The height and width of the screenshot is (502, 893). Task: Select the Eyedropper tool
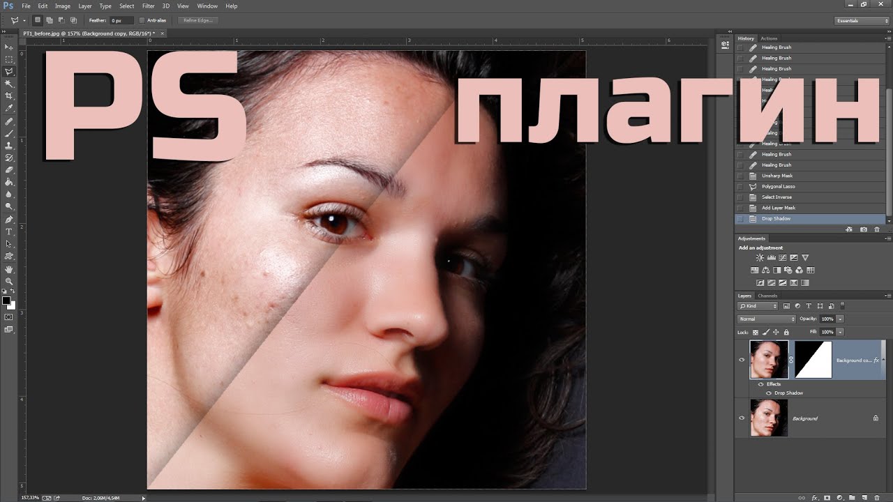[9, 108]
